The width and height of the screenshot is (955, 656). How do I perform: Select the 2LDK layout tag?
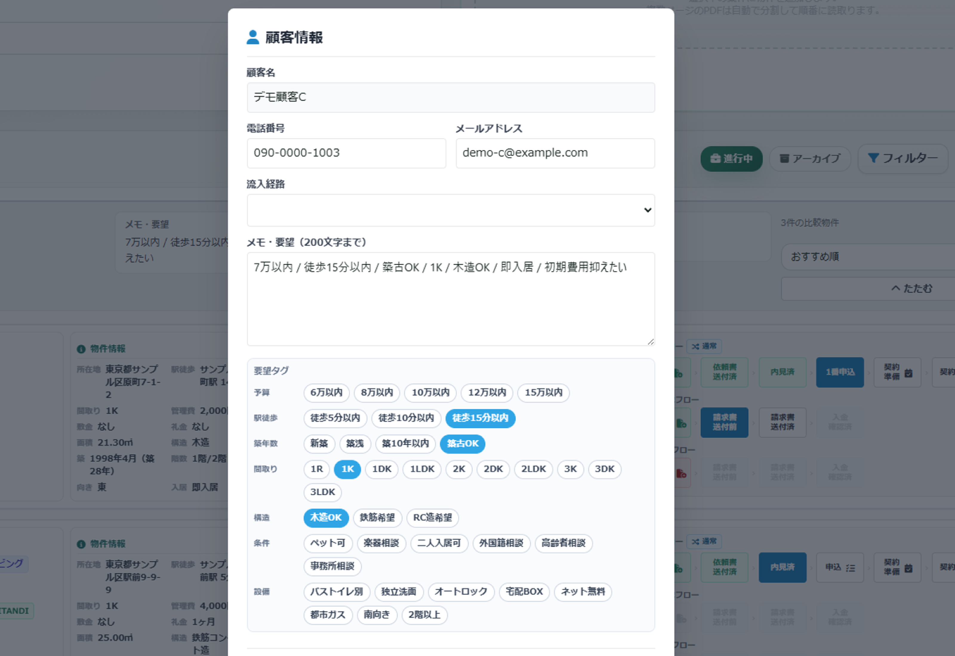point(533,469)
